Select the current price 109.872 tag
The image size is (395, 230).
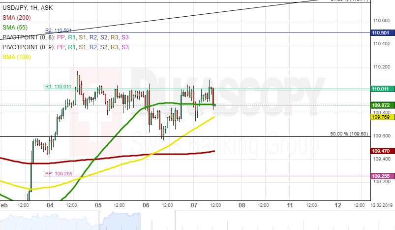[x=381, y=105]
